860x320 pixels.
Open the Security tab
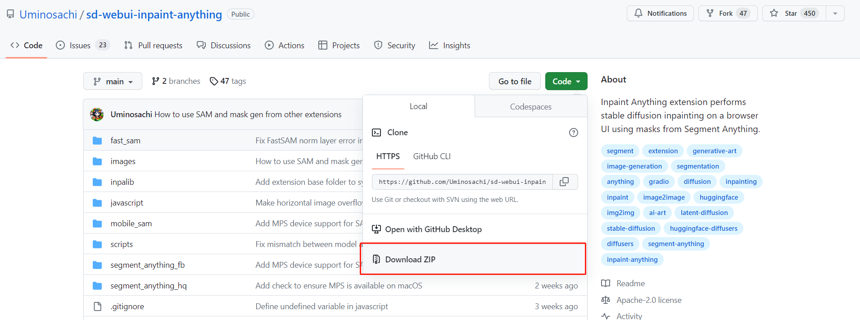395,46
